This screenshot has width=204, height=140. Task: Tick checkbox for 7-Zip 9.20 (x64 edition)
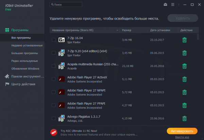tap(53, 53)
